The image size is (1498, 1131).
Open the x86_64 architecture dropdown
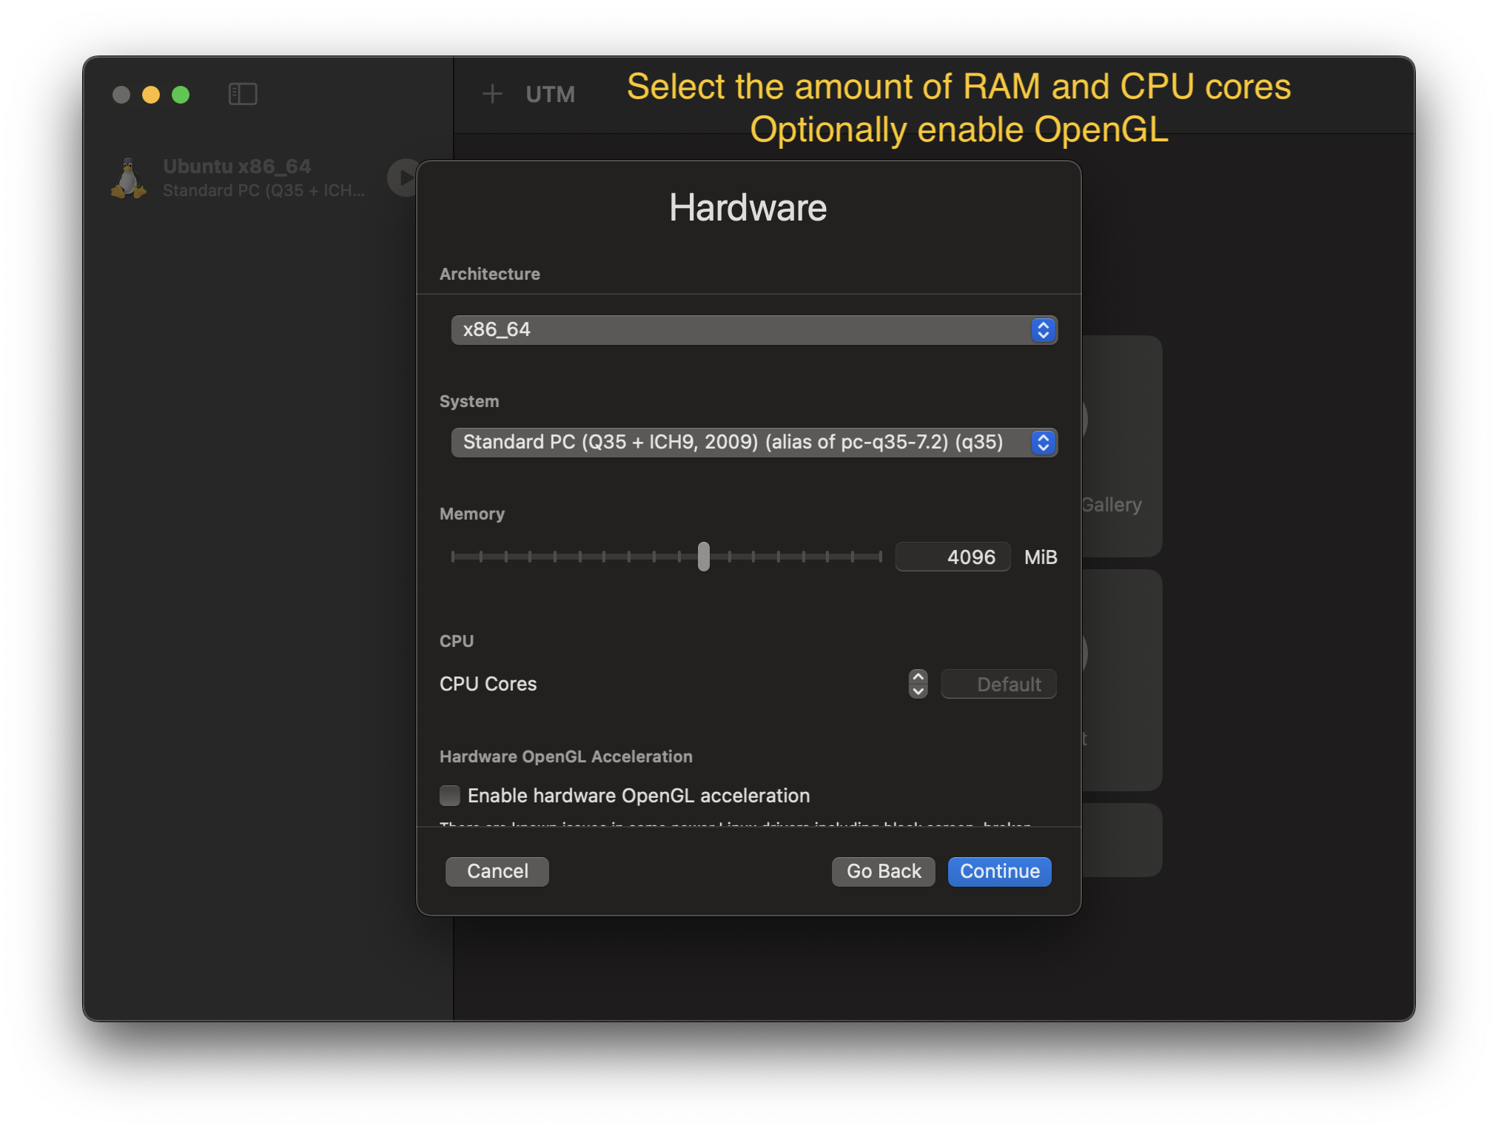(x=740, y=330)
